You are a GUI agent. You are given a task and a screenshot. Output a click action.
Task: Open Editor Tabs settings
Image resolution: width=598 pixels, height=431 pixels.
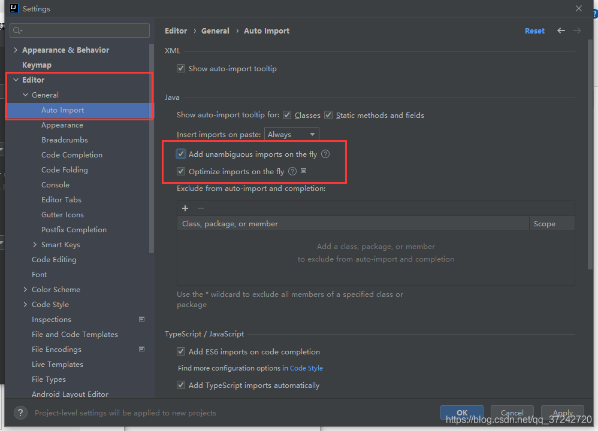(x=61, y=200)
